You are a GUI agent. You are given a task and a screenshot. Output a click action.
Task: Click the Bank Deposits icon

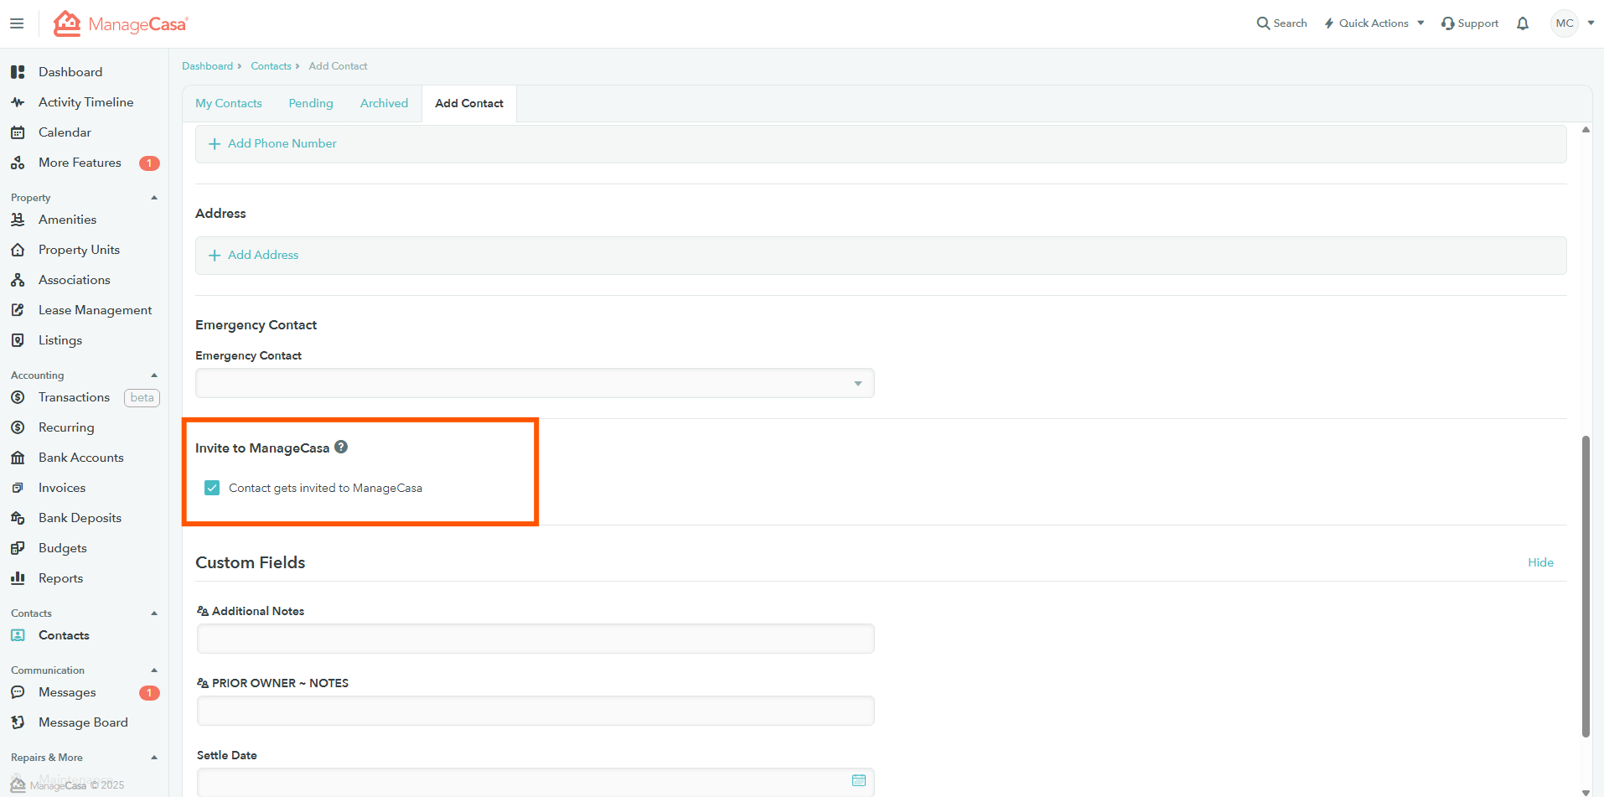[18, 518]
